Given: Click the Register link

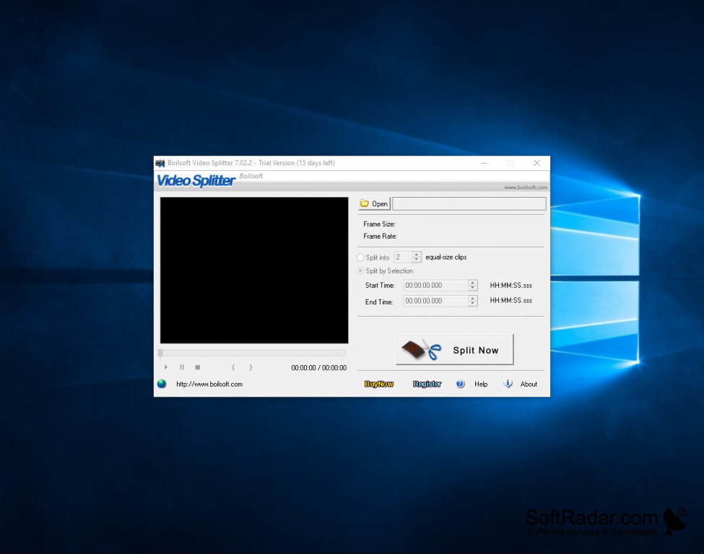Looking at the screenshot, I should pyautogui.click(x=427, y=384).
